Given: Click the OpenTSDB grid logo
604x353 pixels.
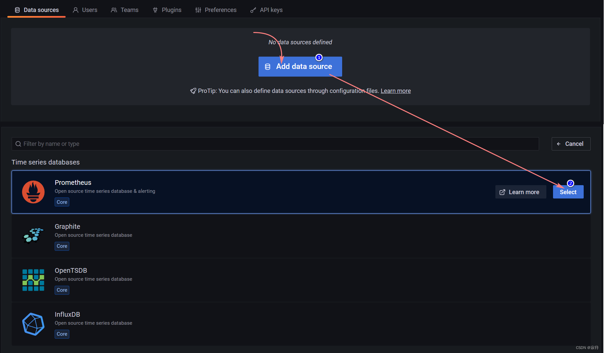Looking at the screenshot, I should click(x=33, y=280).
